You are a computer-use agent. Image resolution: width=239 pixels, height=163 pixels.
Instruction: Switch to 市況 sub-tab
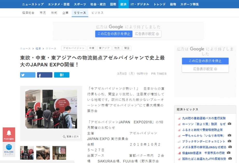(43, 13)
